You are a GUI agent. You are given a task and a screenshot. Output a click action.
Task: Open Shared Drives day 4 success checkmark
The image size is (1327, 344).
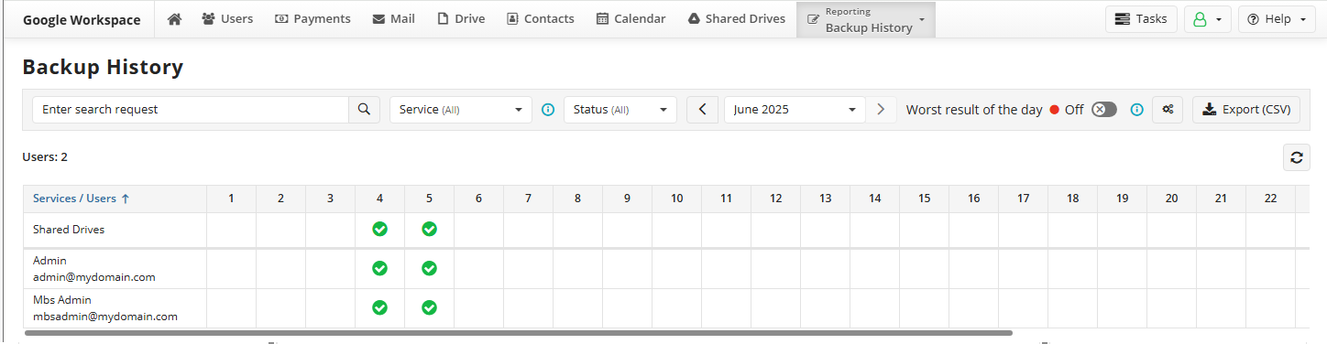coord(379,229)
